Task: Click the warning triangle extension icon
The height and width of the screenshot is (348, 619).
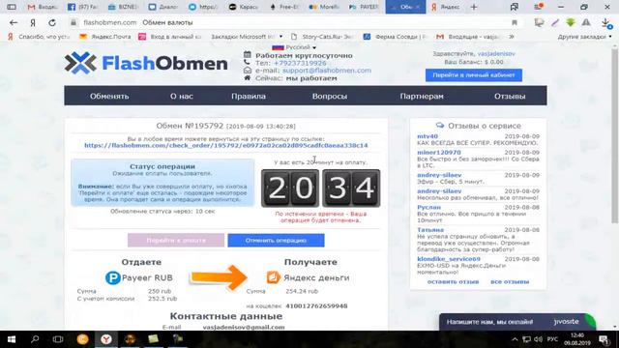Action: point(586,23)
